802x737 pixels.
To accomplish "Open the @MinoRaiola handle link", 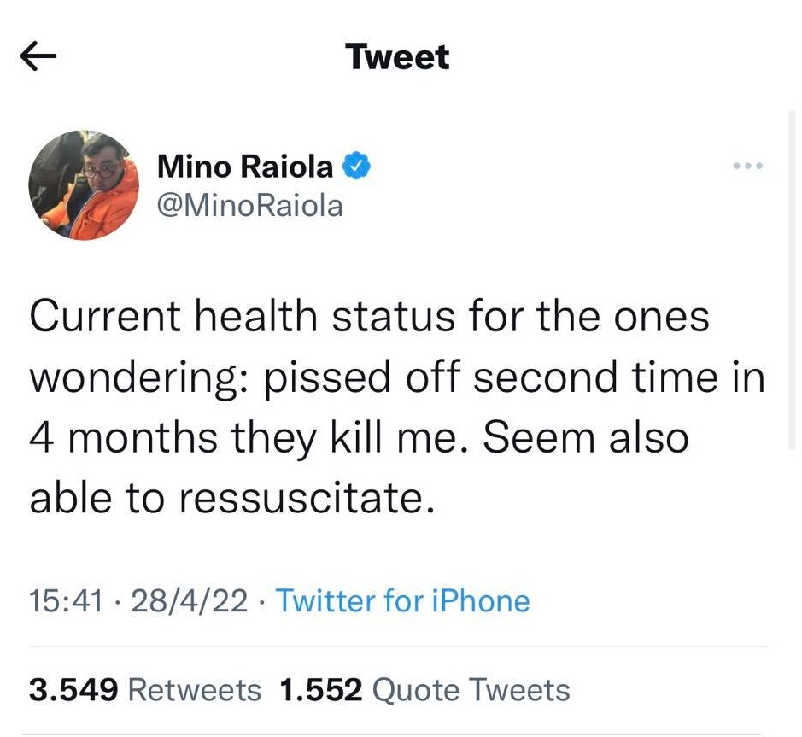I will (250, 205).
